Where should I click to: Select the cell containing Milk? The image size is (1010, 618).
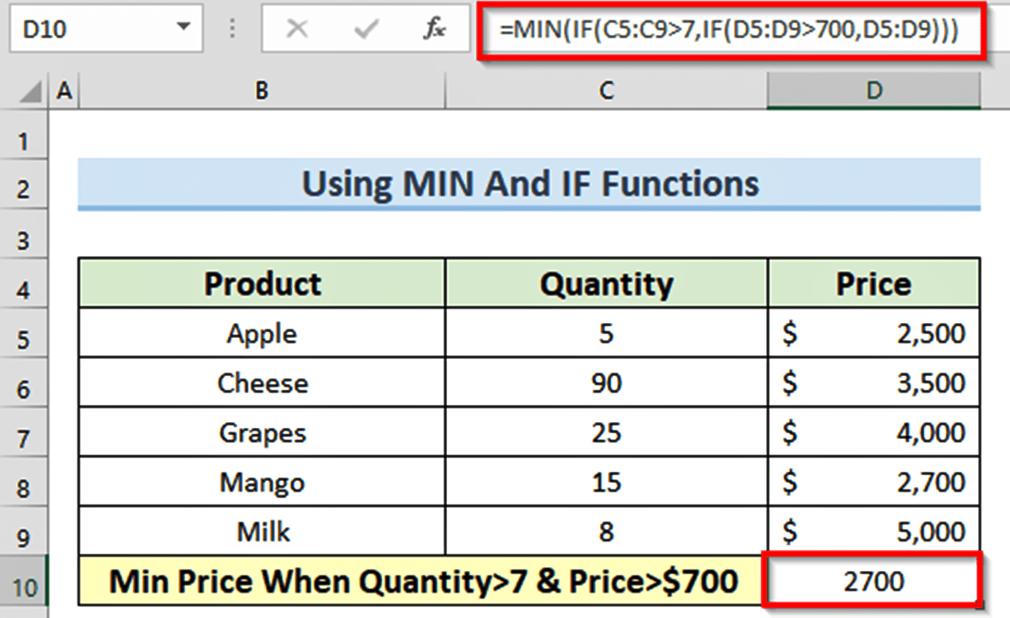[x=261, y=531]
